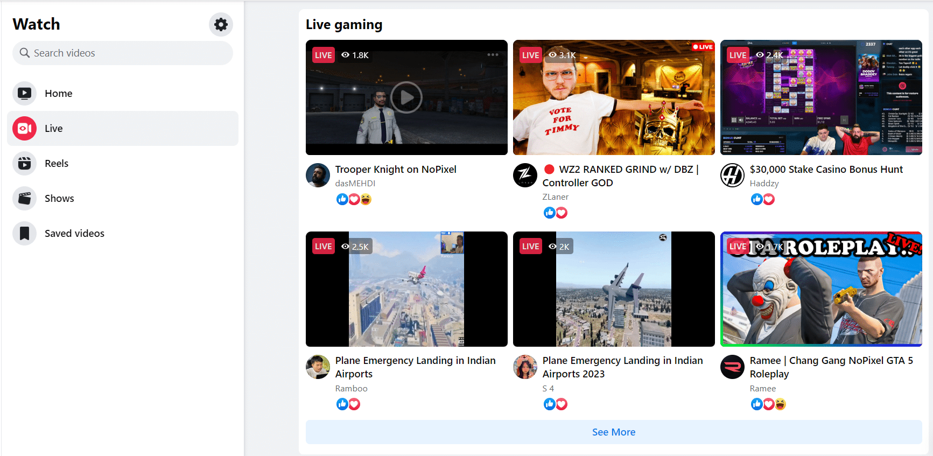Go to Reels section
Screen dimensions: 933x456
coord(123,163)
